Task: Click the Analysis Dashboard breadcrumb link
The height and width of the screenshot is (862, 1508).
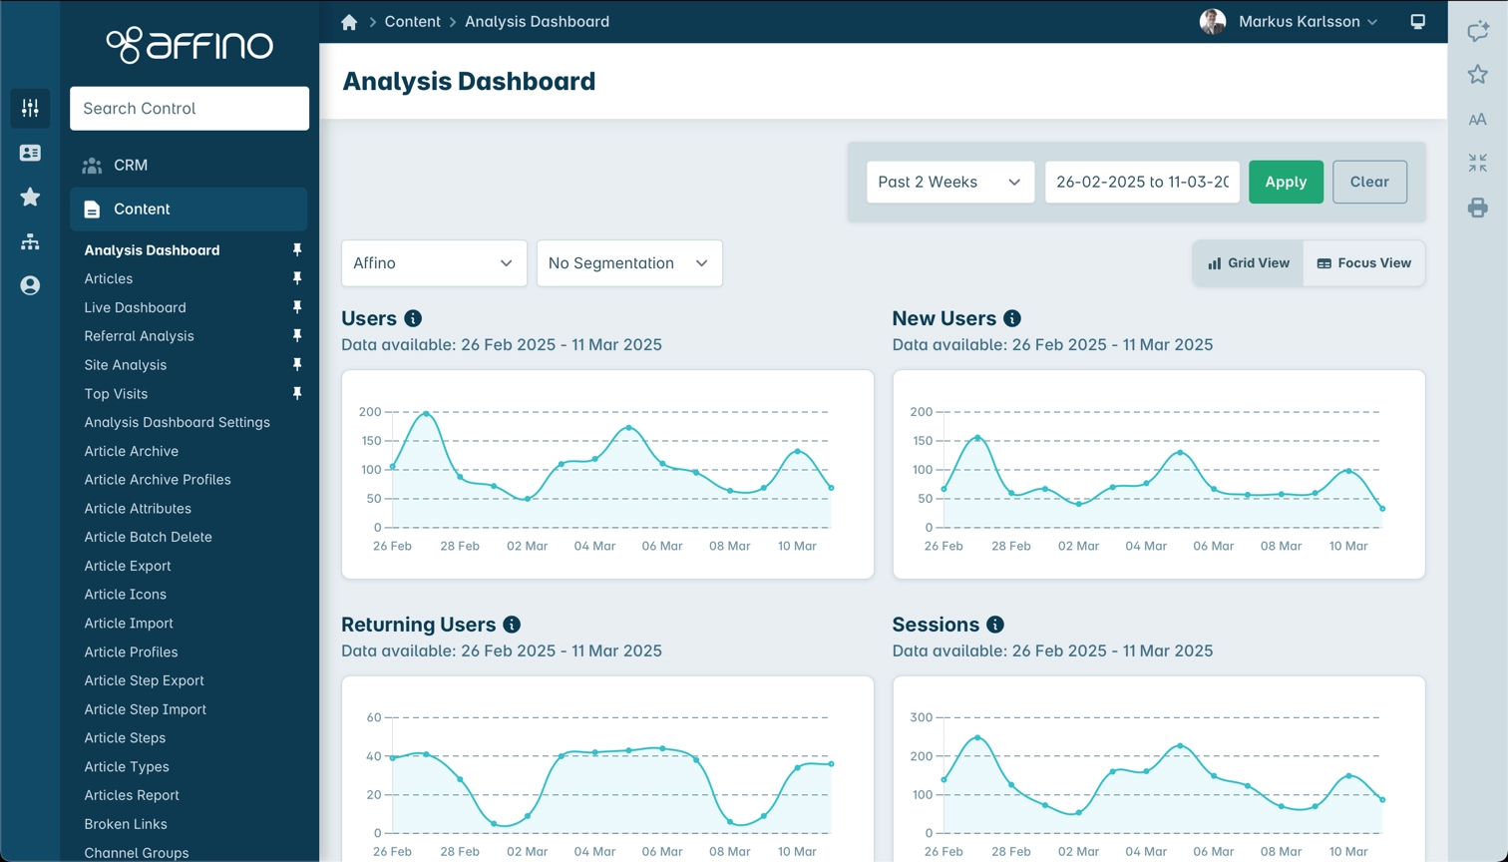Action: pos(537,21)
